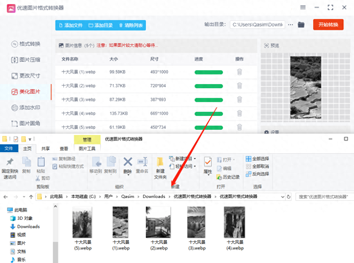Switch to the 主页 ribbon tab
The width and height of the screenshot is (354, 263).
[27, 148]
